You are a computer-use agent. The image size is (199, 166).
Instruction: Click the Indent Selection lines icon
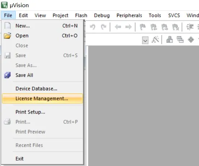pos(190,27)
